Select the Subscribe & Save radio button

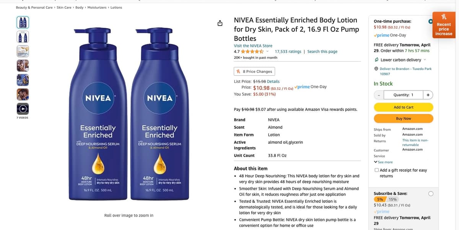pos(431,194)
